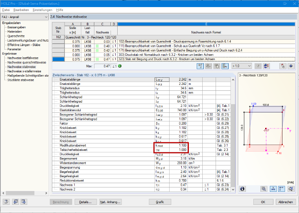Select the row 303) Druckstab mit Normaldruck
The image size is (299, 213).
173,55
